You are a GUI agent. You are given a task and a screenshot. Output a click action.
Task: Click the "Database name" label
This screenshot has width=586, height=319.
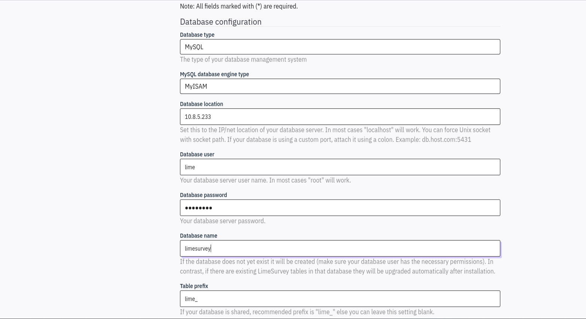point(199,236)
